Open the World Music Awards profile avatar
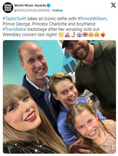 pos(8,8)
